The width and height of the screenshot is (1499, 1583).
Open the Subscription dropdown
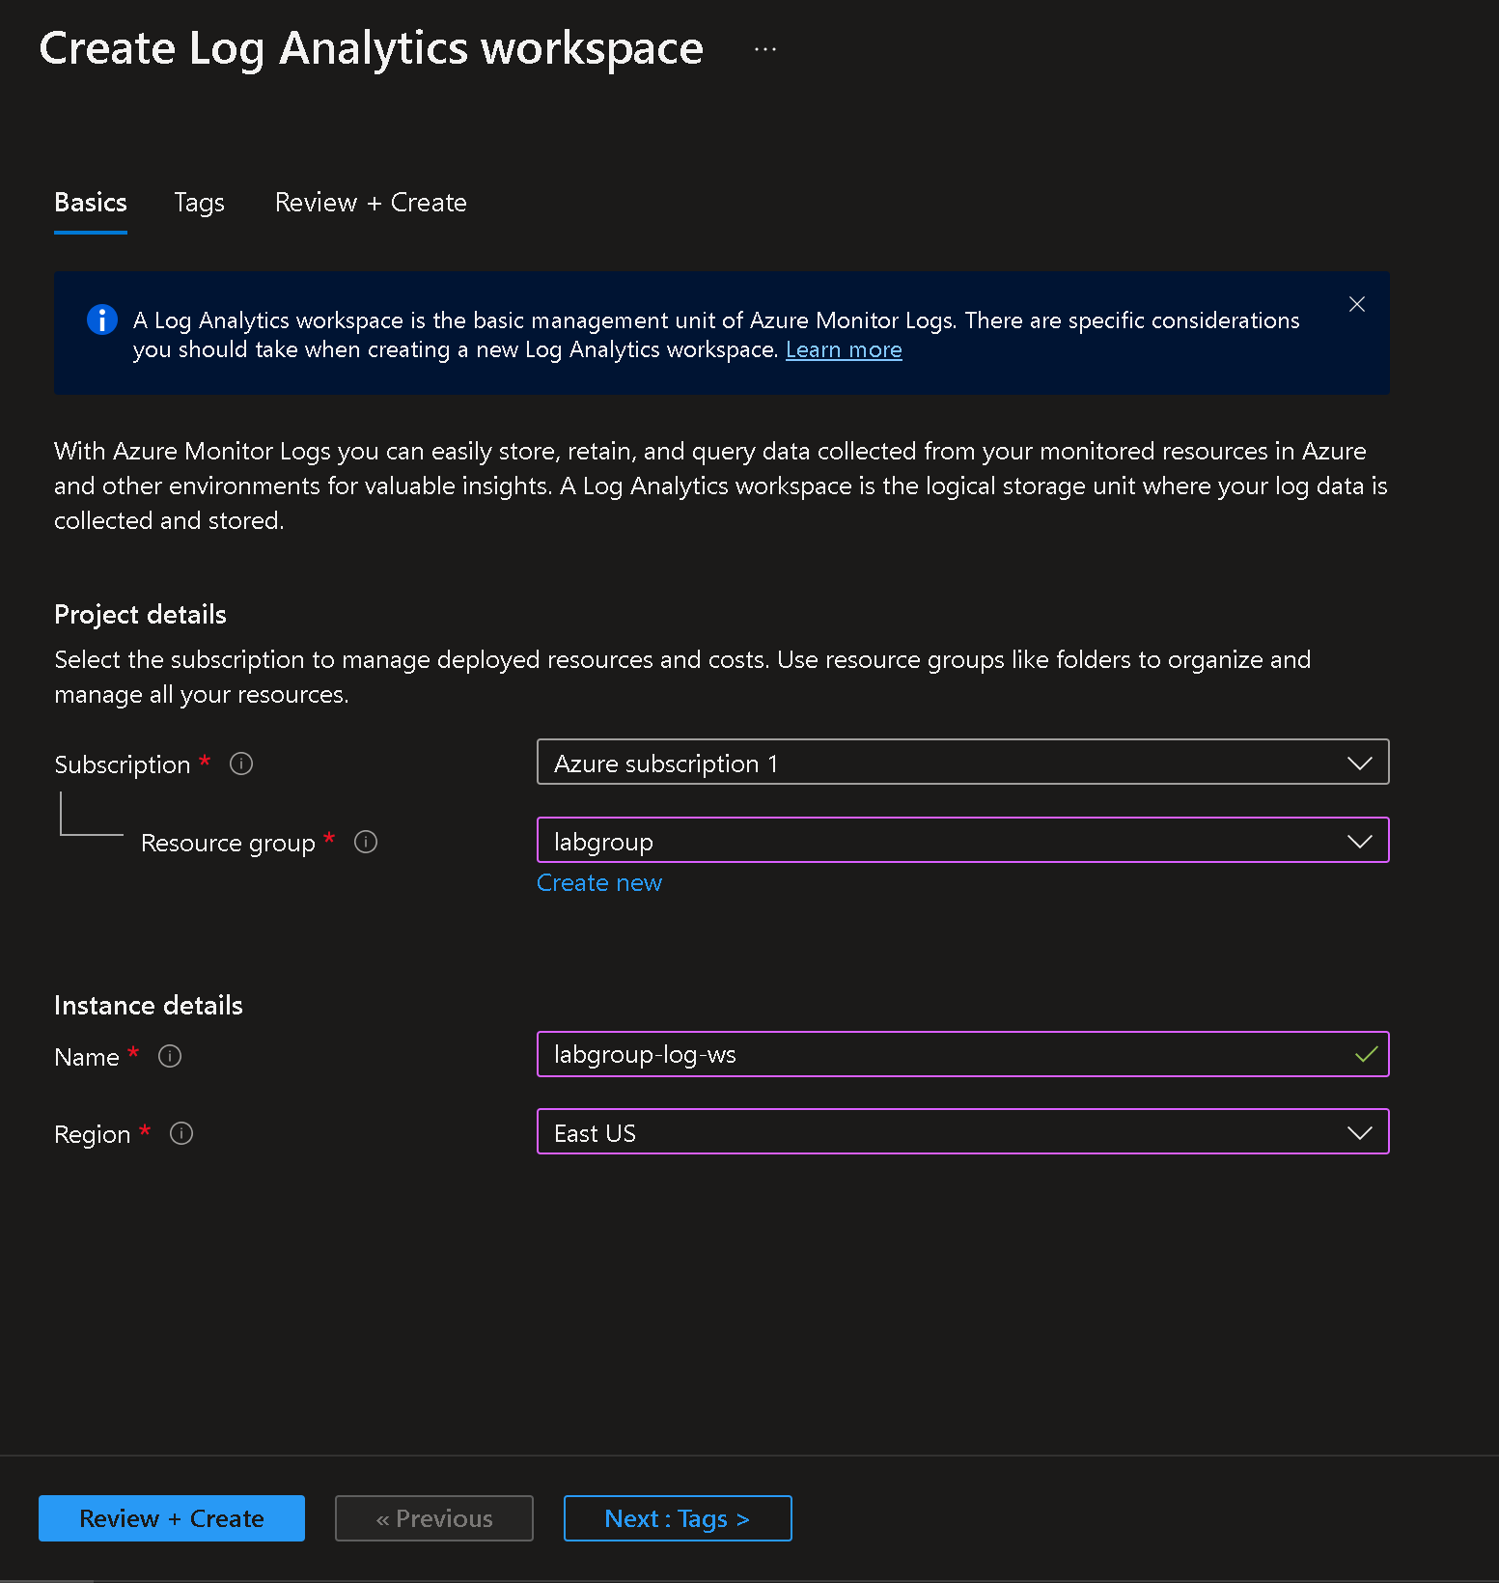click(962, 763)
